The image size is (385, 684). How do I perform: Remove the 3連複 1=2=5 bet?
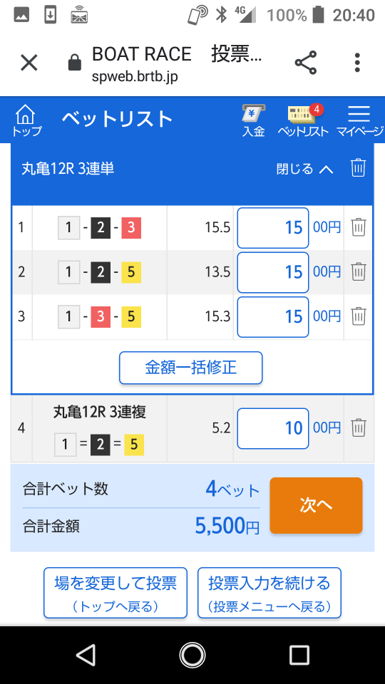click(359, 428)
